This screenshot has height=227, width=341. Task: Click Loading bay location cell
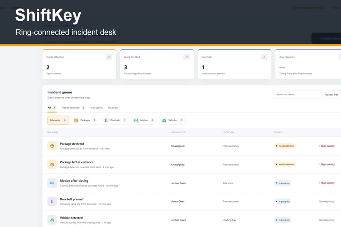tap(229, 220)
